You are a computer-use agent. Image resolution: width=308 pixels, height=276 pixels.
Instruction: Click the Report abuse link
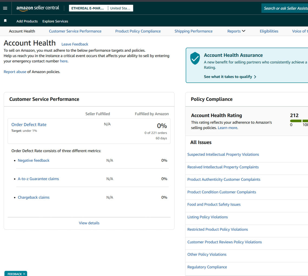15,72
